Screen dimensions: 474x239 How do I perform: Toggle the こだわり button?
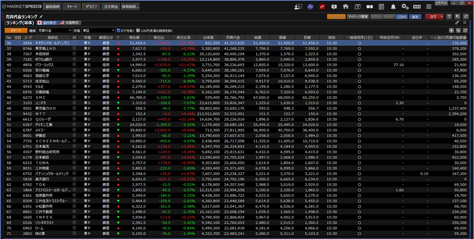(402, 17)
